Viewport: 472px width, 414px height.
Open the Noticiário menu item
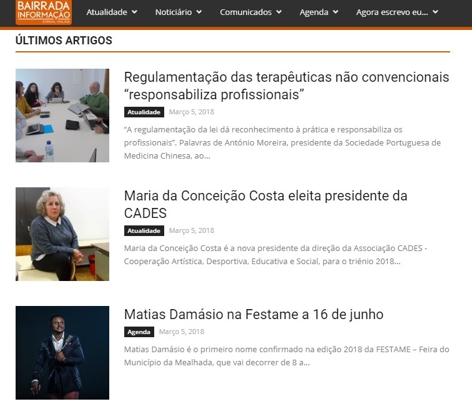click(174, 12)
